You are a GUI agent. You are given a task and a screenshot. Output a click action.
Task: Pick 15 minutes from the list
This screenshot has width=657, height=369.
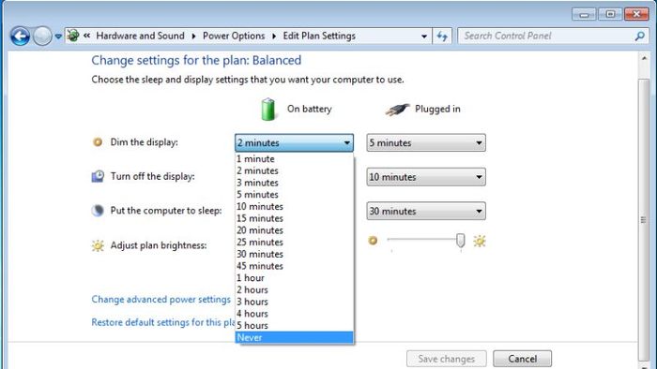tap(294, 218)
